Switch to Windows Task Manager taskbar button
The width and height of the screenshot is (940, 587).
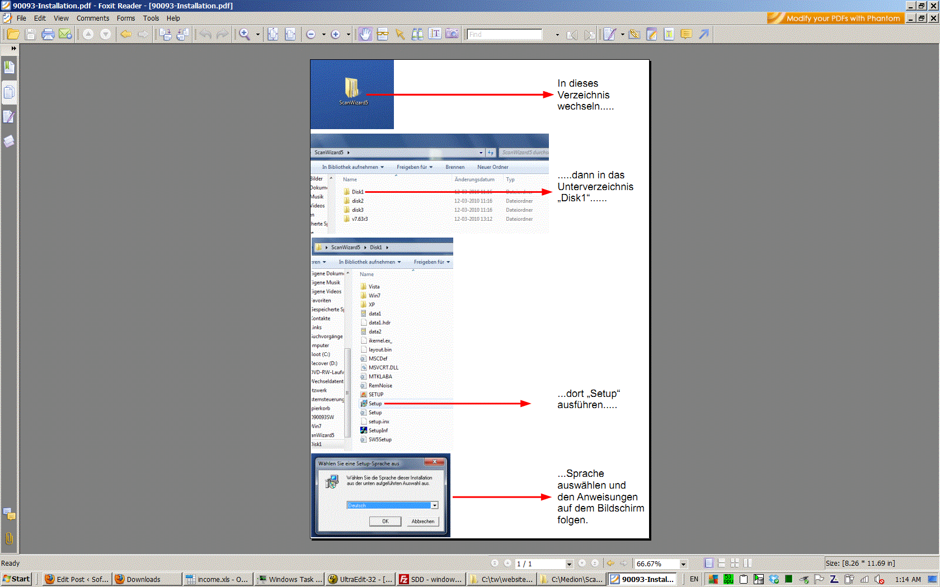(289, 579)
